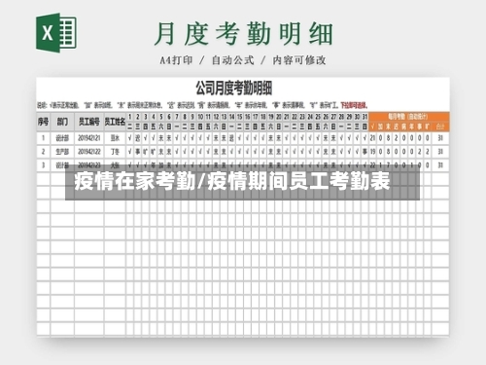The height and width of the screenshot is (365, 486).
Task: Click attendance count 19 in row 2
Action: coord(372,152)
